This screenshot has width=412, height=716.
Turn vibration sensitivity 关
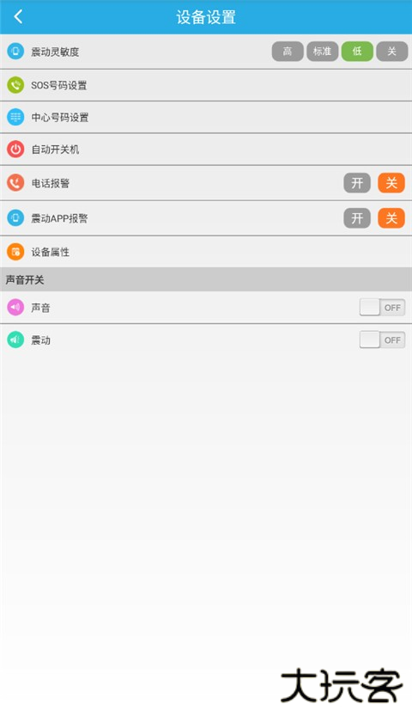click(x=392, y=52)
